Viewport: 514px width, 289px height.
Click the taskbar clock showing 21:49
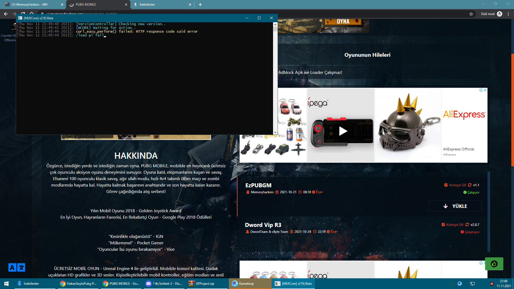click(504, 284)
